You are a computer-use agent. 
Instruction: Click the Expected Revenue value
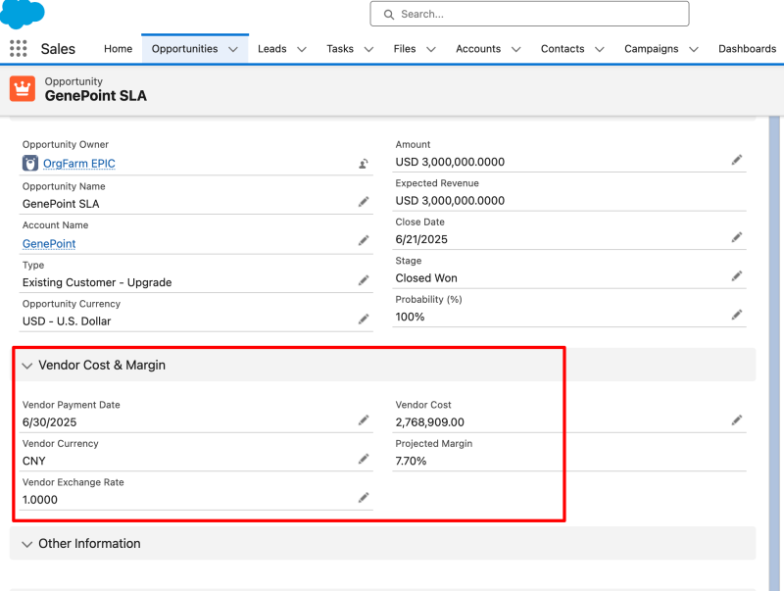tap(450, 201)
